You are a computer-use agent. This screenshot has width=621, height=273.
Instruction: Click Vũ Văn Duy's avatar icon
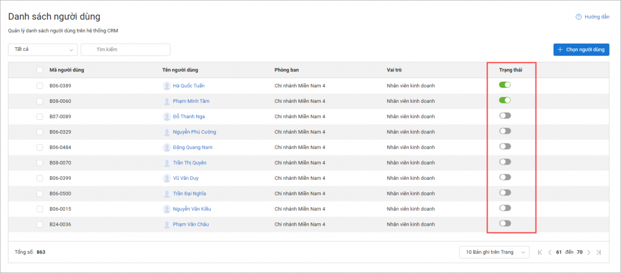click(x=167, y=178)
